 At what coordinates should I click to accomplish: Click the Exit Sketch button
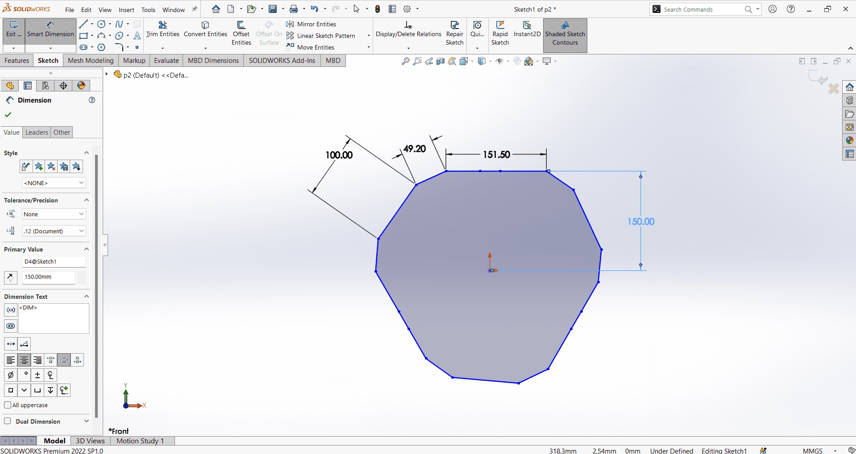14,30
